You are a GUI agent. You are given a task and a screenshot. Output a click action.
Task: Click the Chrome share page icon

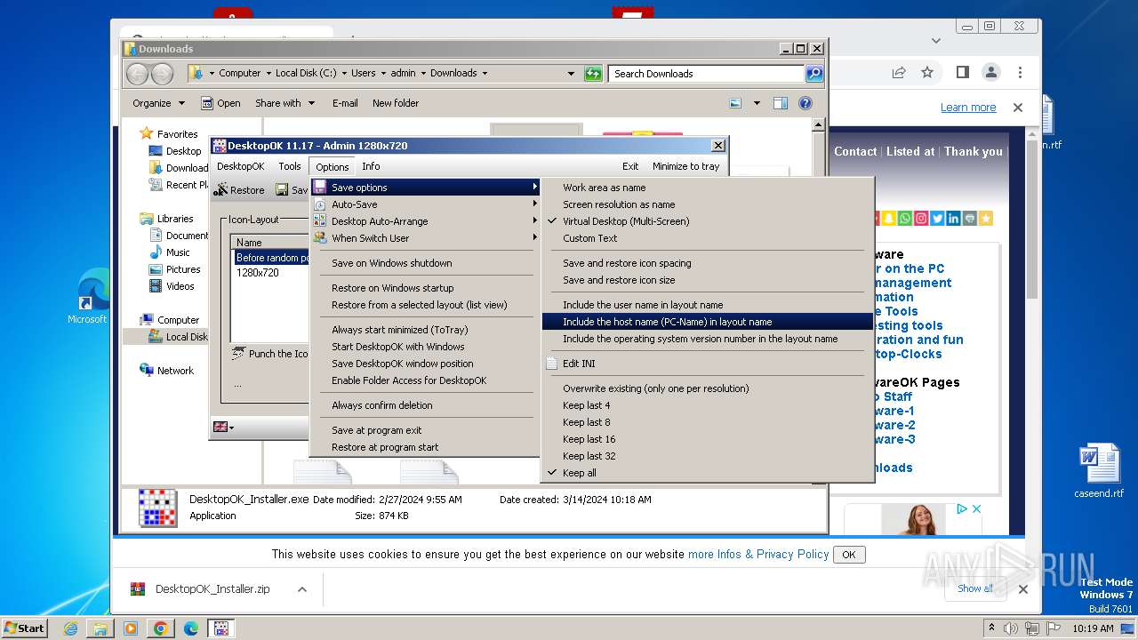coord(899,73)
